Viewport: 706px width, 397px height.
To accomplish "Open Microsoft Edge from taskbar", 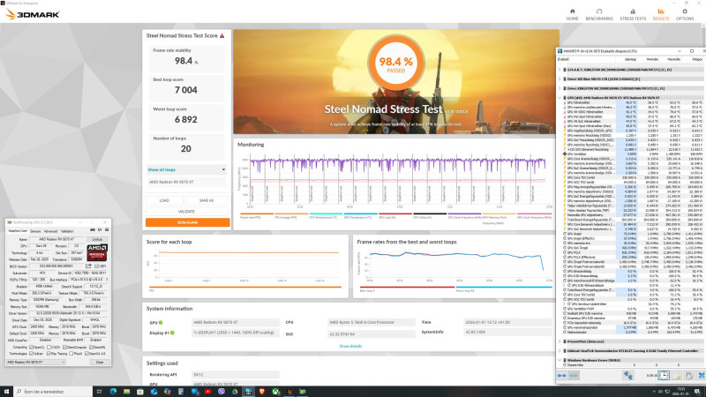I will pyautogui.click(x=113, y=392).
